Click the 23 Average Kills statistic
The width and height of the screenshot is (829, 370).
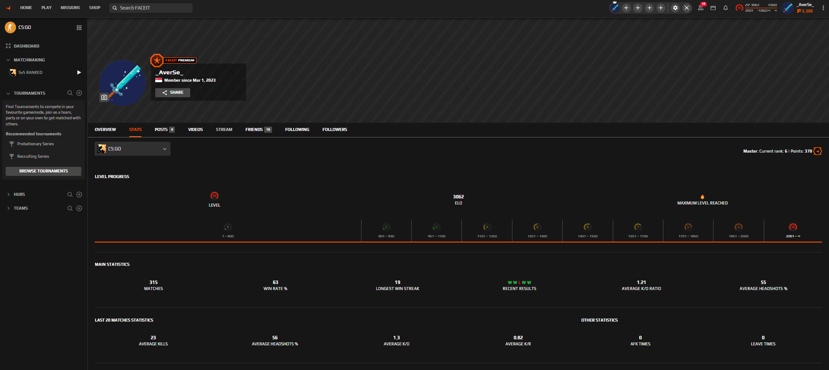[154, 341]
